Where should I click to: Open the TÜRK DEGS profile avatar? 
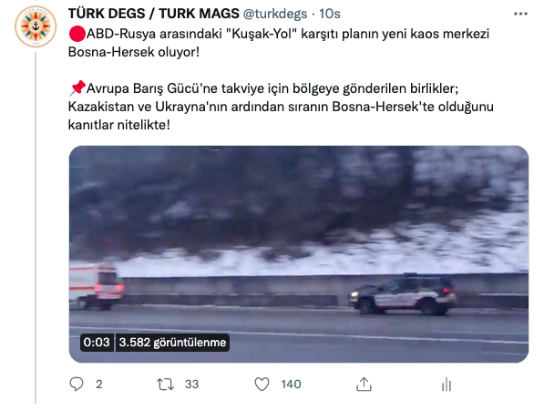36,26
